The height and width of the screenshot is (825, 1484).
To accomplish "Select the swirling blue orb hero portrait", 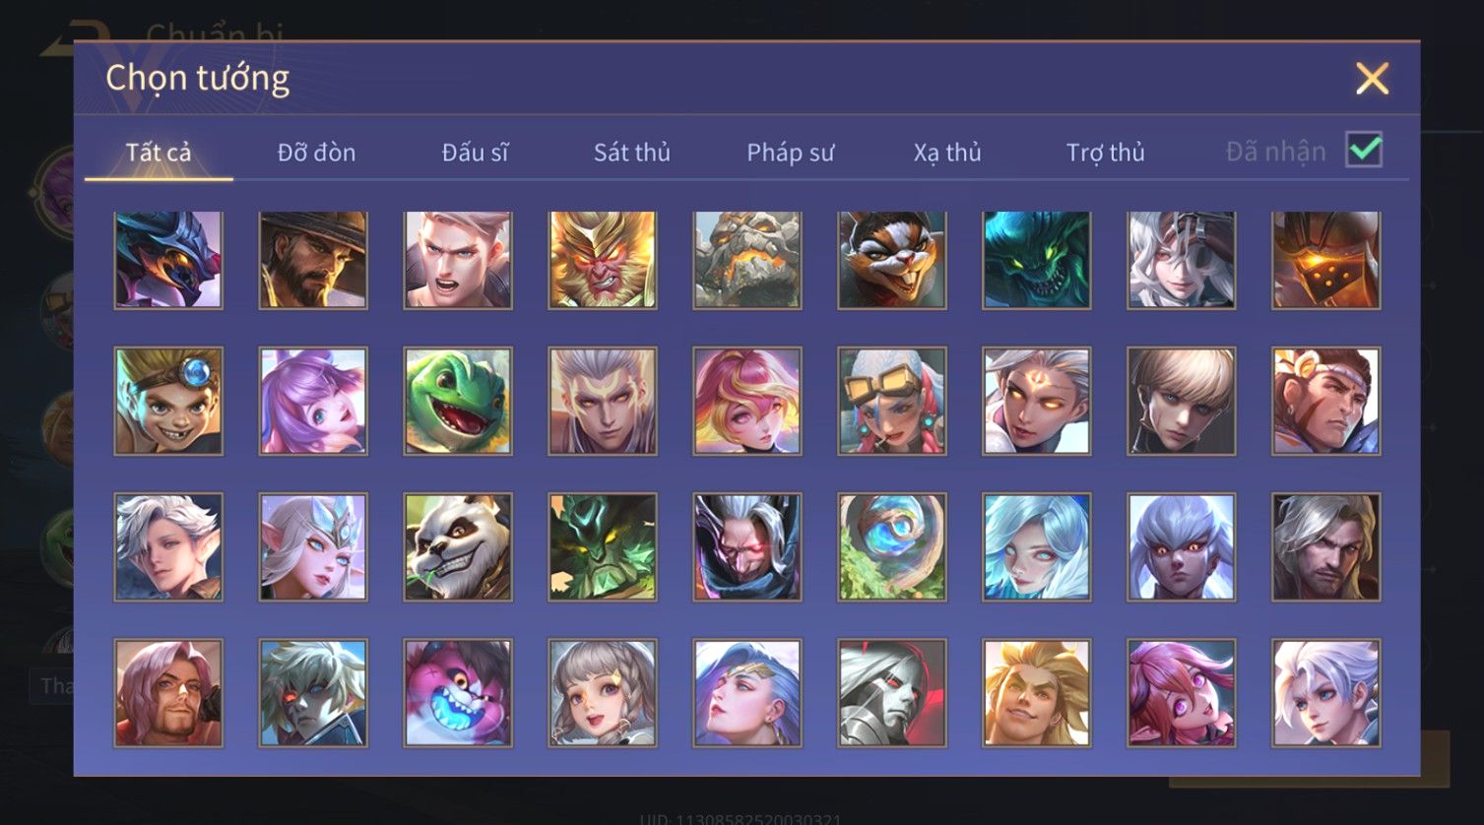I will click(x=892, y=547).
